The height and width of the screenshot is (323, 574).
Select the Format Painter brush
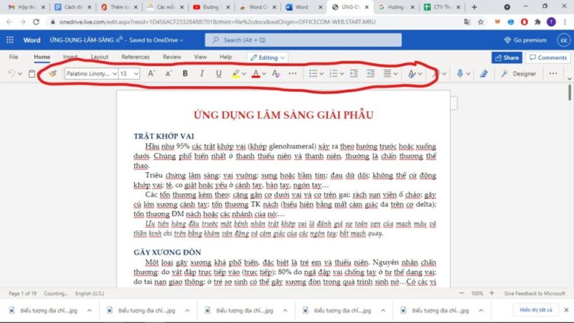point(52,74)
